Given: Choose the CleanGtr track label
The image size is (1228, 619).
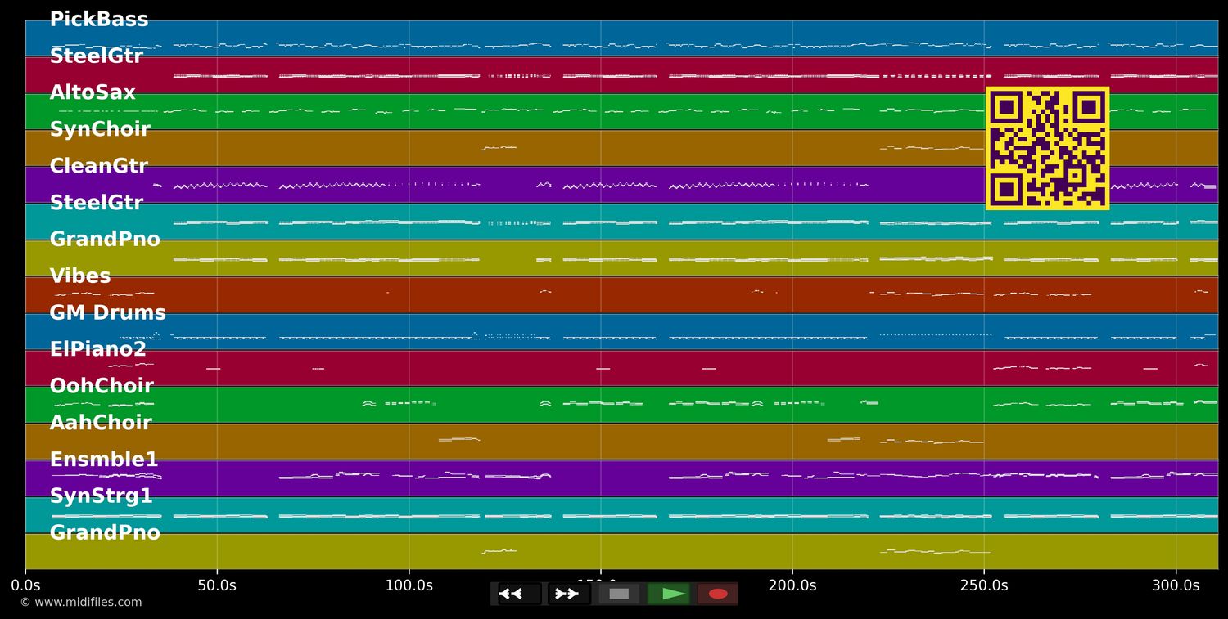Looking at the screenshot, I should (x=98, y=167).
